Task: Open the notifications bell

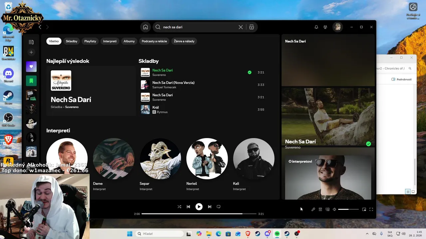Action: point(316,27)
